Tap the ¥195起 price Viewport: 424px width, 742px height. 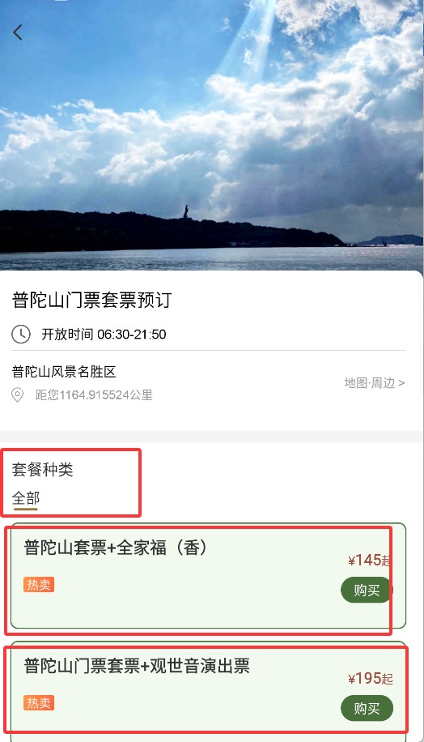[x=370, y=679]
